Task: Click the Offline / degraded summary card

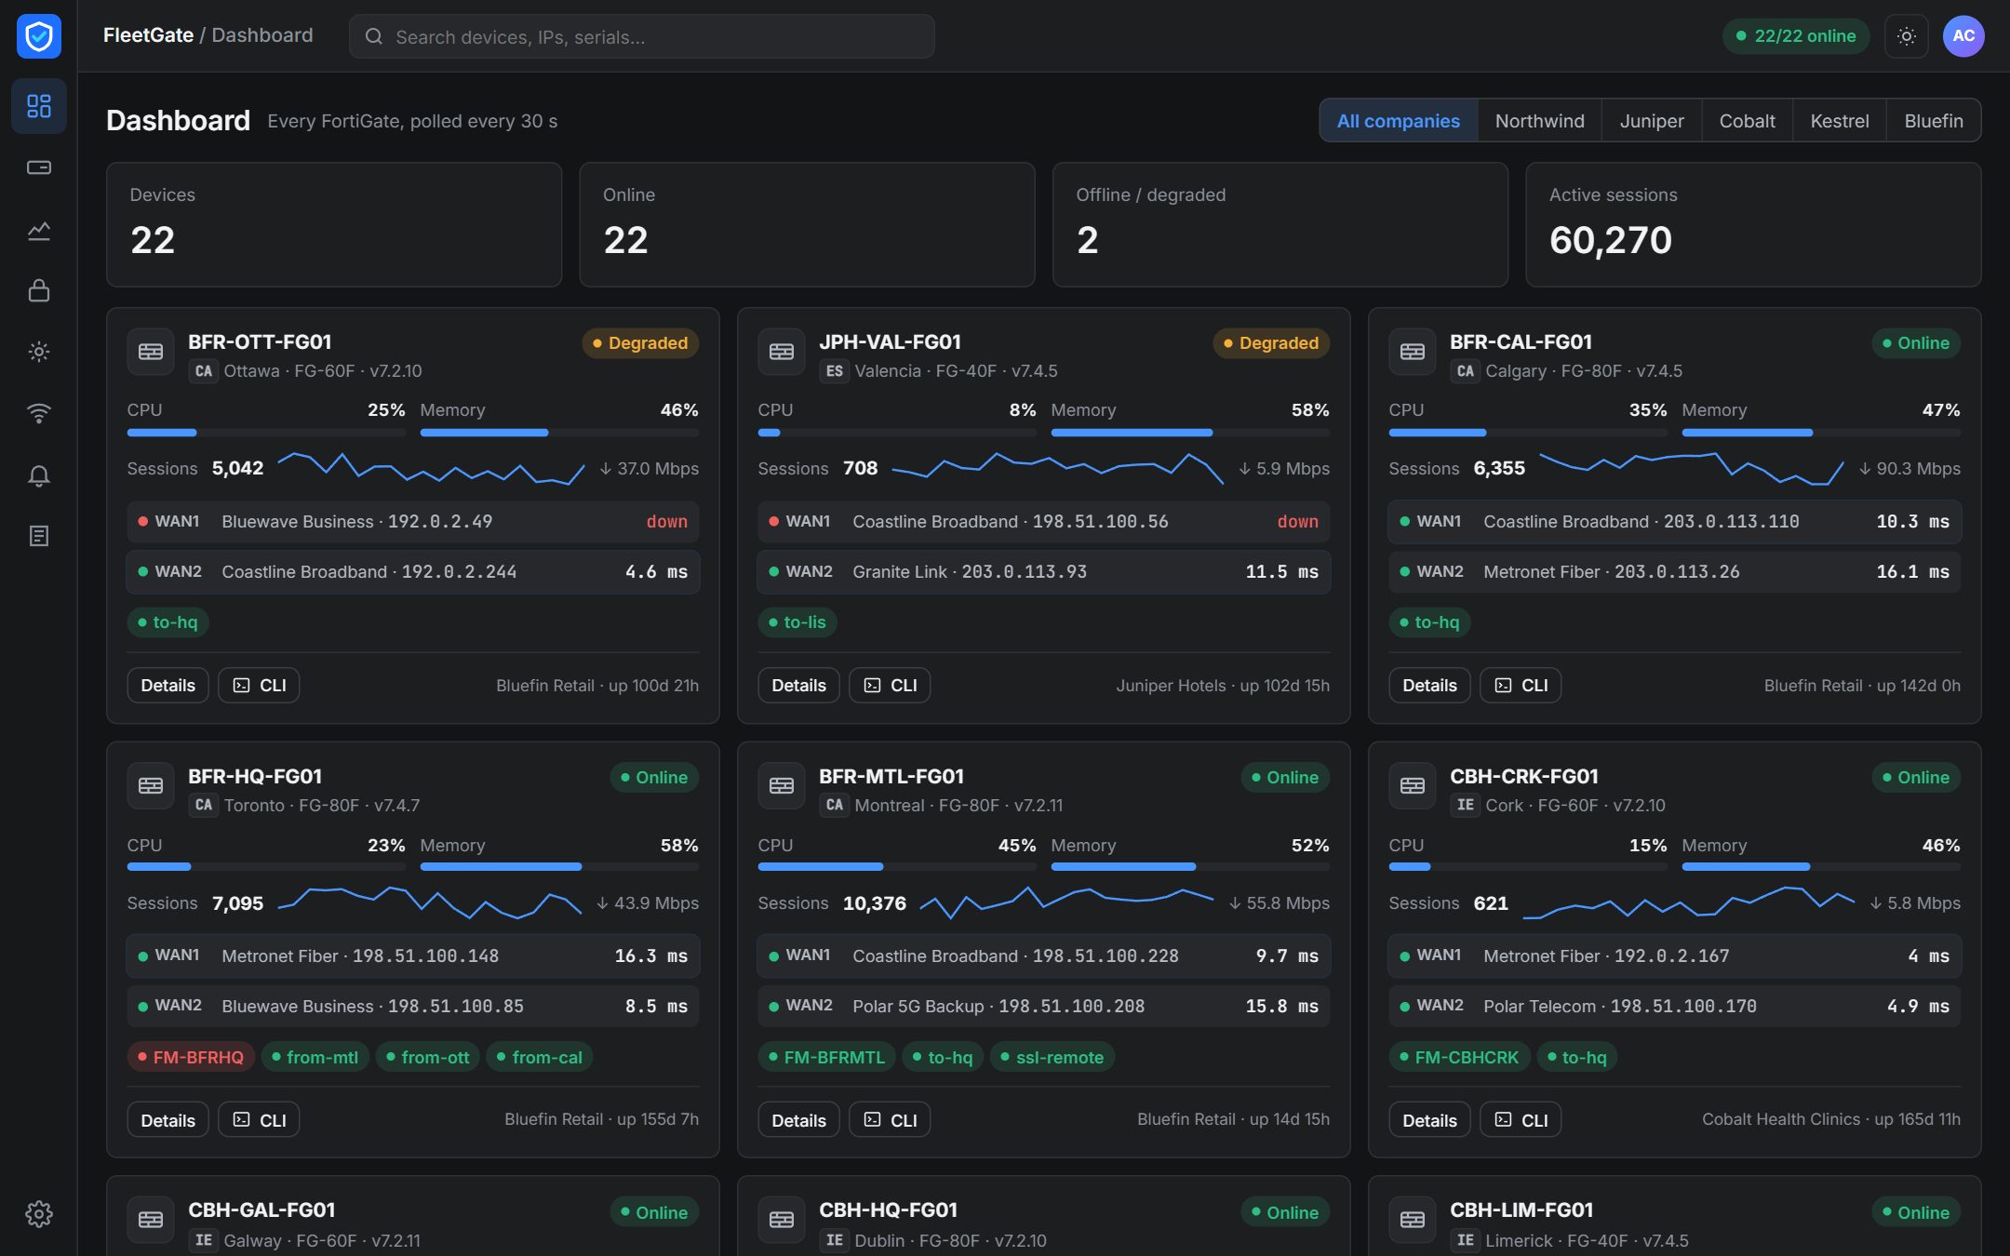Action: (1280, 224)
